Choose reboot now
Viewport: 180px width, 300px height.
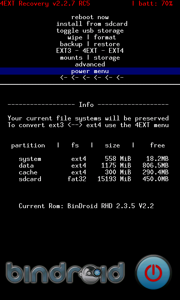(90, 17)
